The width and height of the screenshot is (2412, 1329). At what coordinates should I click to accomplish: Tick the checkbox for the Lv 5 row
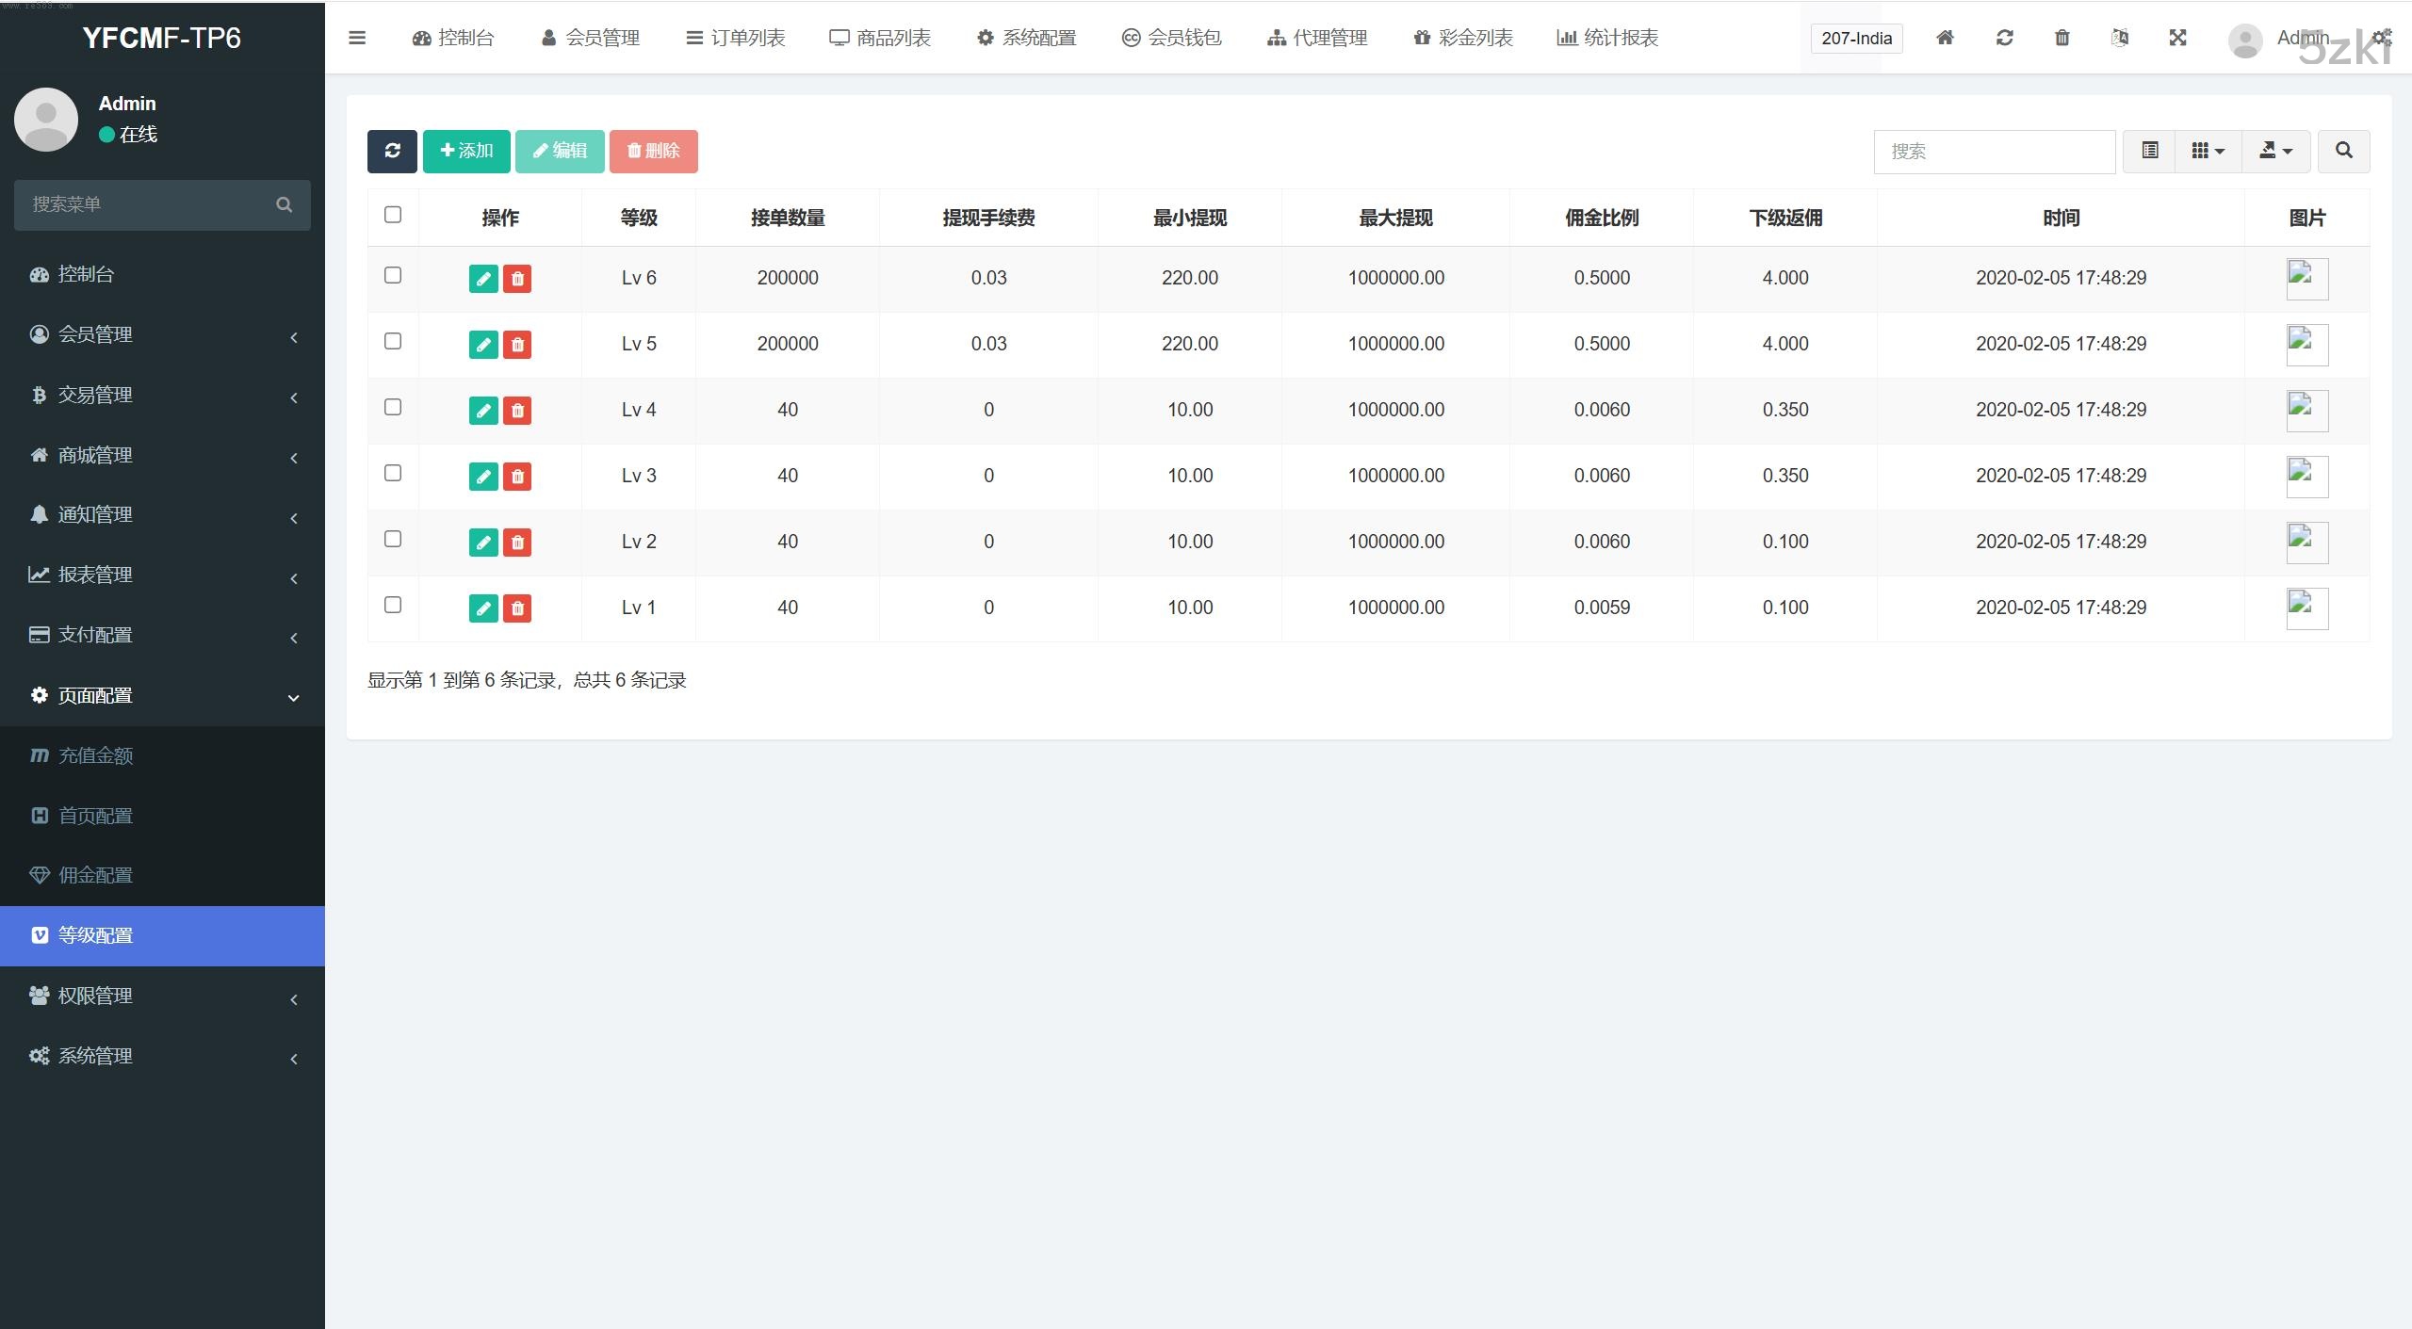tap(393, 341)
